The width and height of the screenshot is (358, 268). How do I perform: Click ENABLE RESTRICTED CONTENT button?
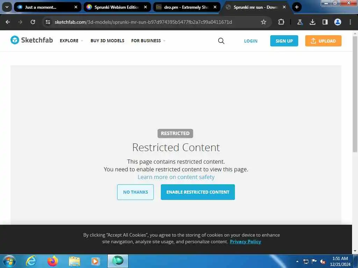coord(198,192)
